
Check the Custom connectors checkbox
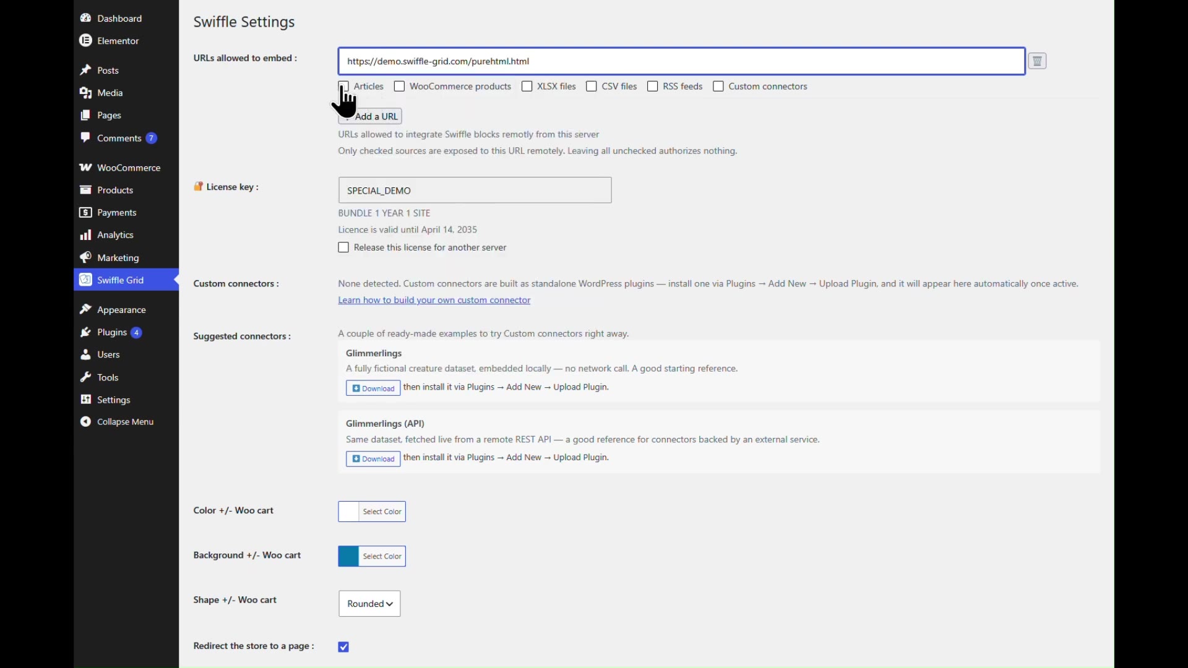pos(718,87)
